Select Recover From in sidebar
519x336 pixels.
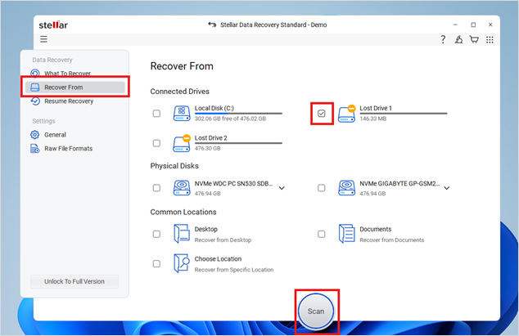click(75, 87)
